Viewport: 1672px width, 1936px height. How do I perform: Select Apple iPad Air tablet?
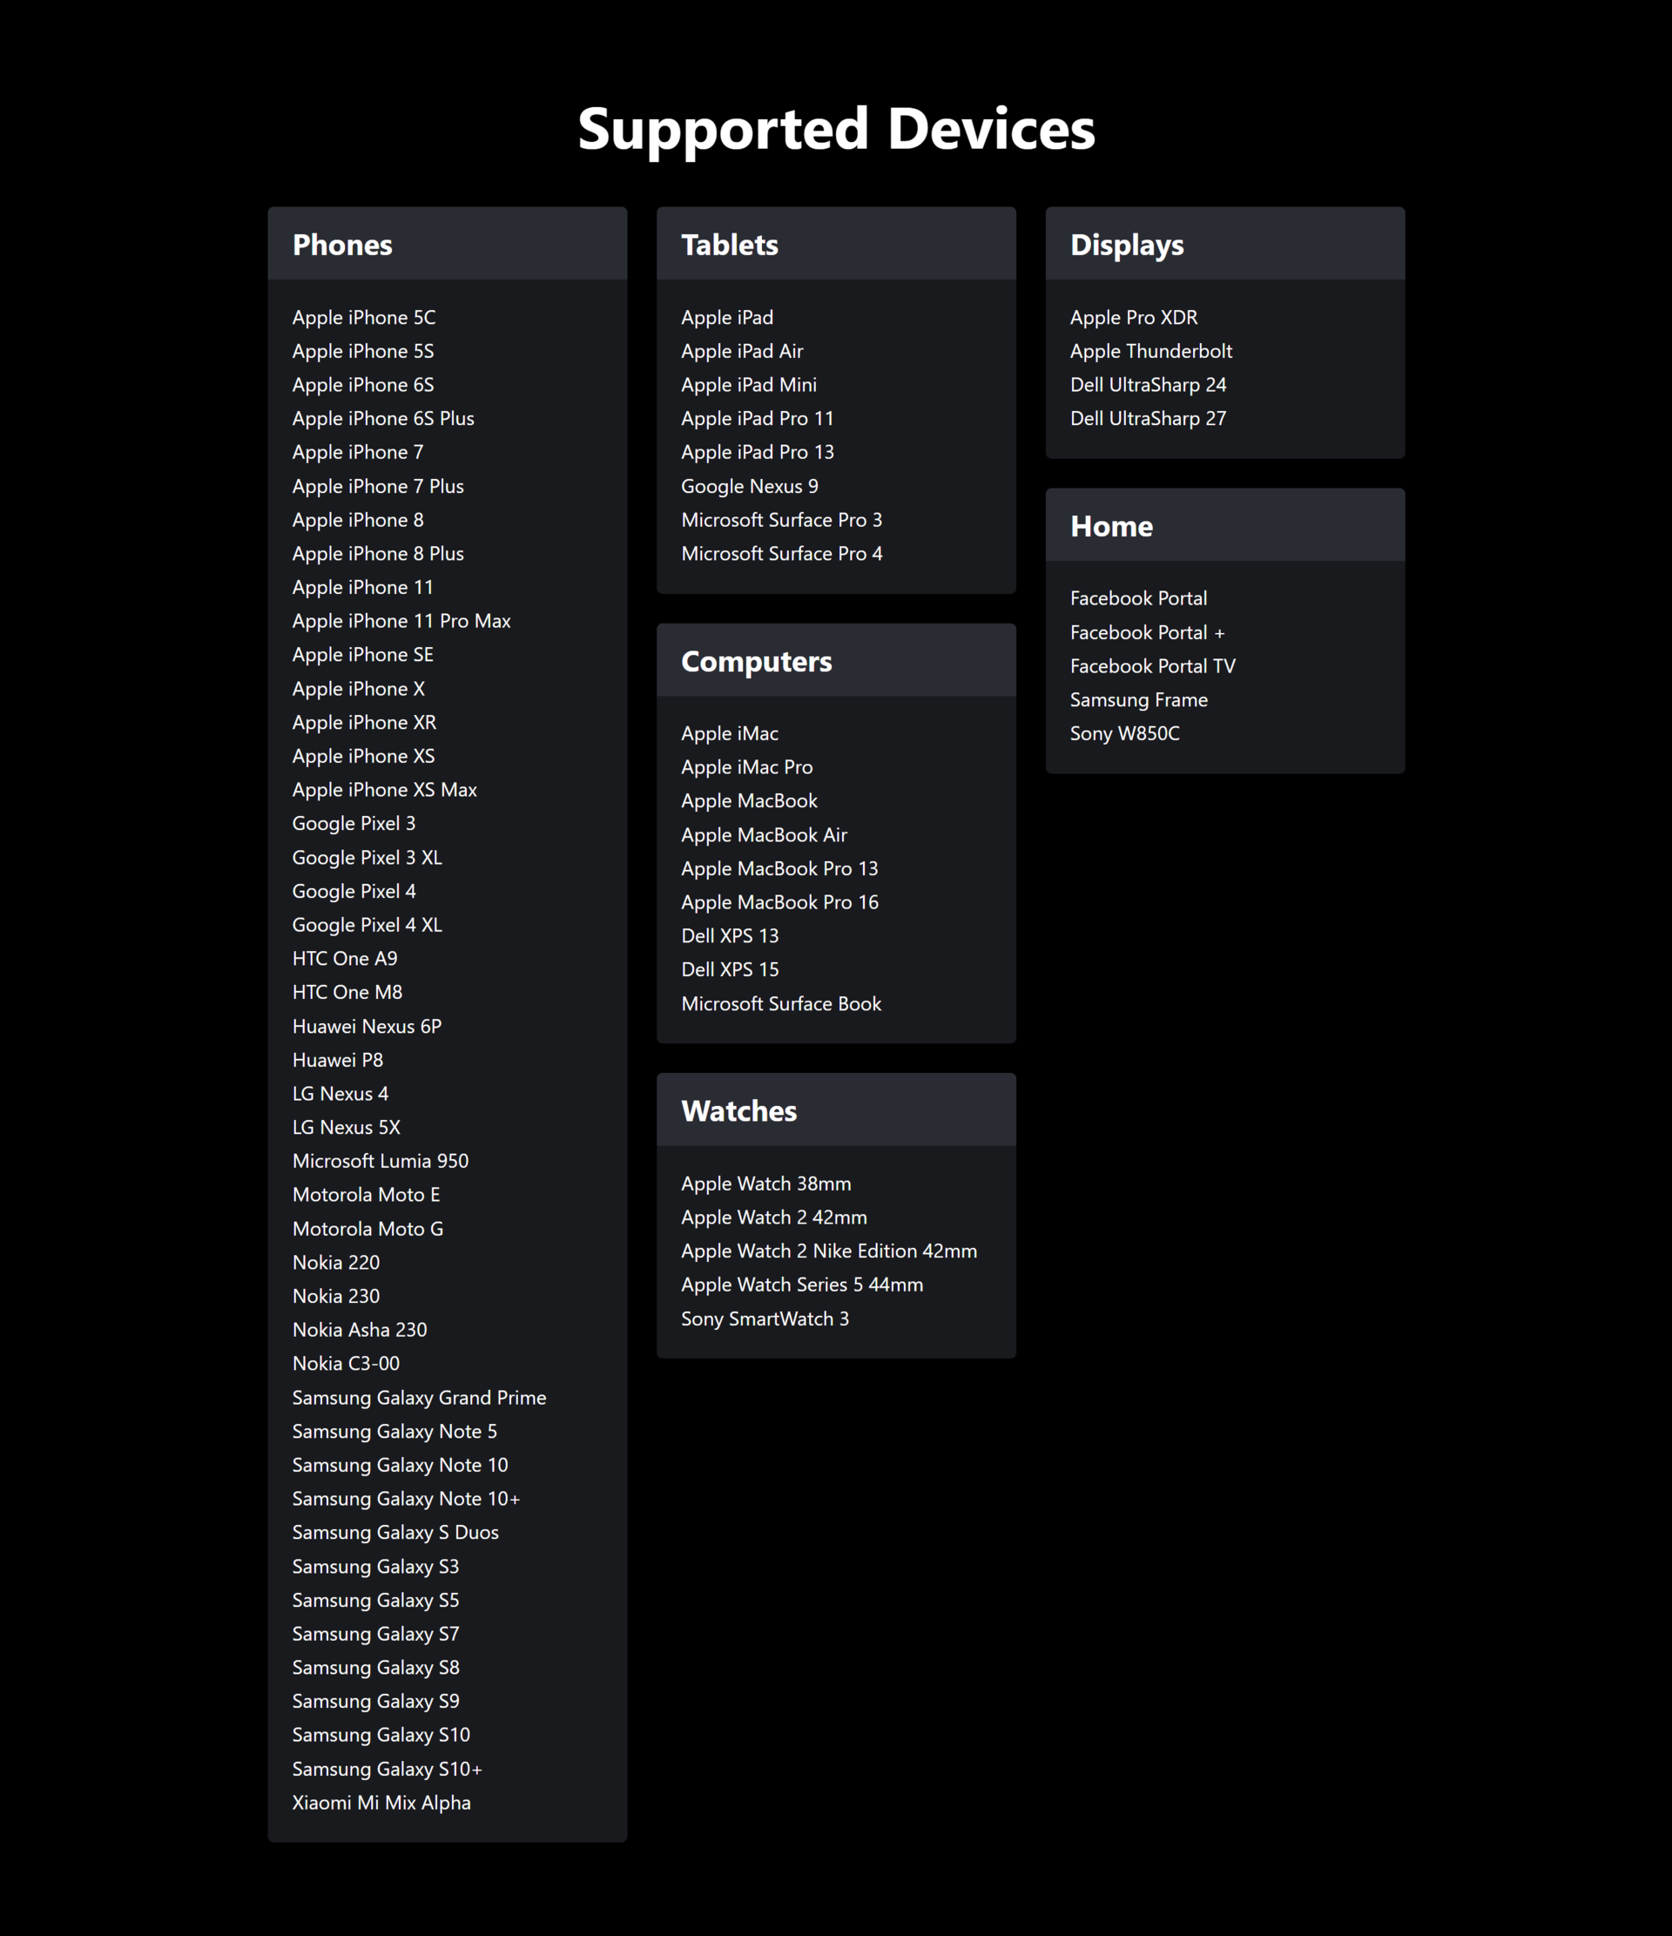coord(742,351)
